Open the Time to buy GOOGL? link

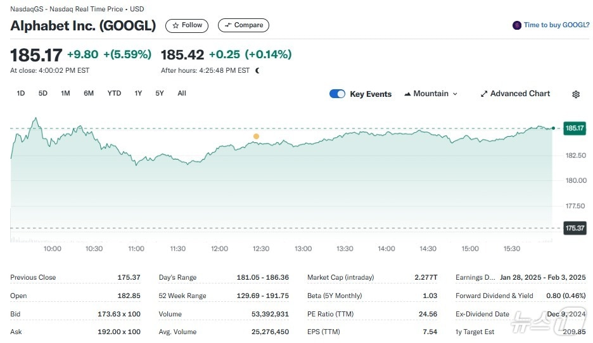tap(554, 25)
